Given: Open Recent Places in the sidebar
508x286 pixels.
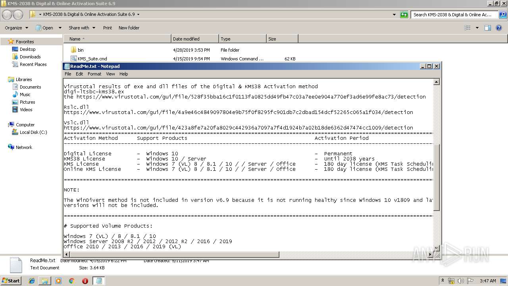Looking at the screenshot, I should (x=33, y=64).
